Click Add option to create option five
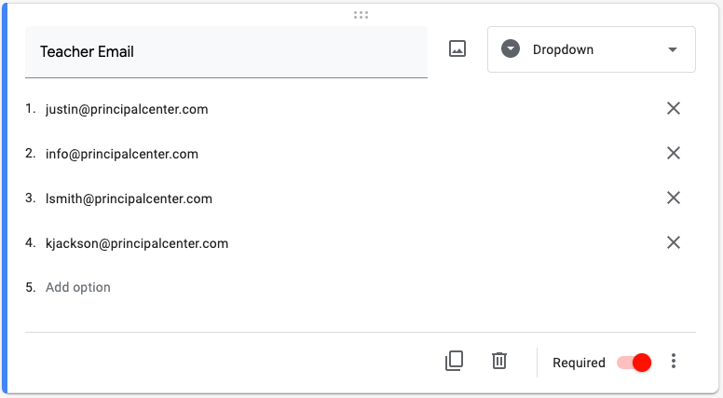 78,287
